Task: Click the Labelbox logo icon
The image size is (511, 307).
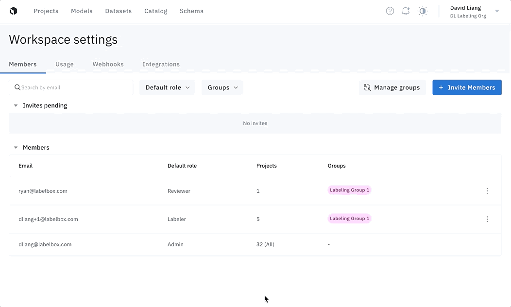Action: coord(14,11)
